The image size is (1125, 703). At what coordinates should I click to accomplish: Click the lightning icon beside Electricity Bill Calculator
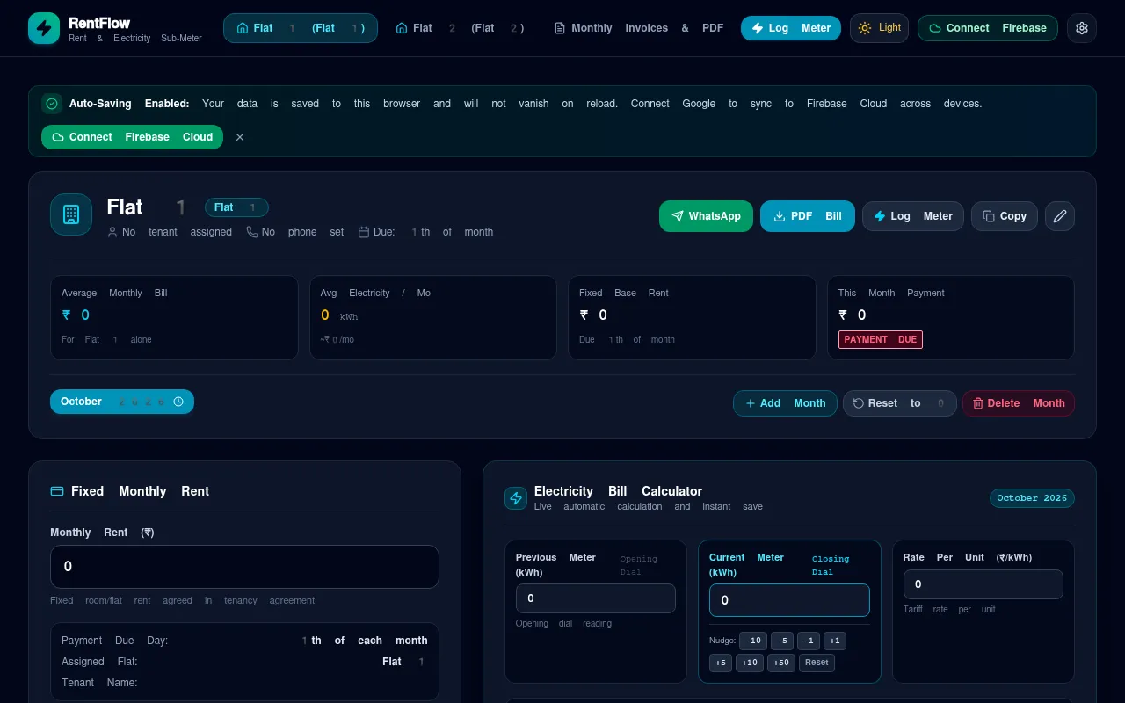tap(516, 498)
